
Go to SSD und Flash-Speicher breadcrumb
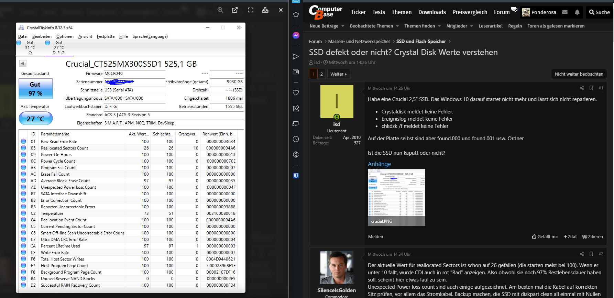pyautogui.click(x=421, y=41)
